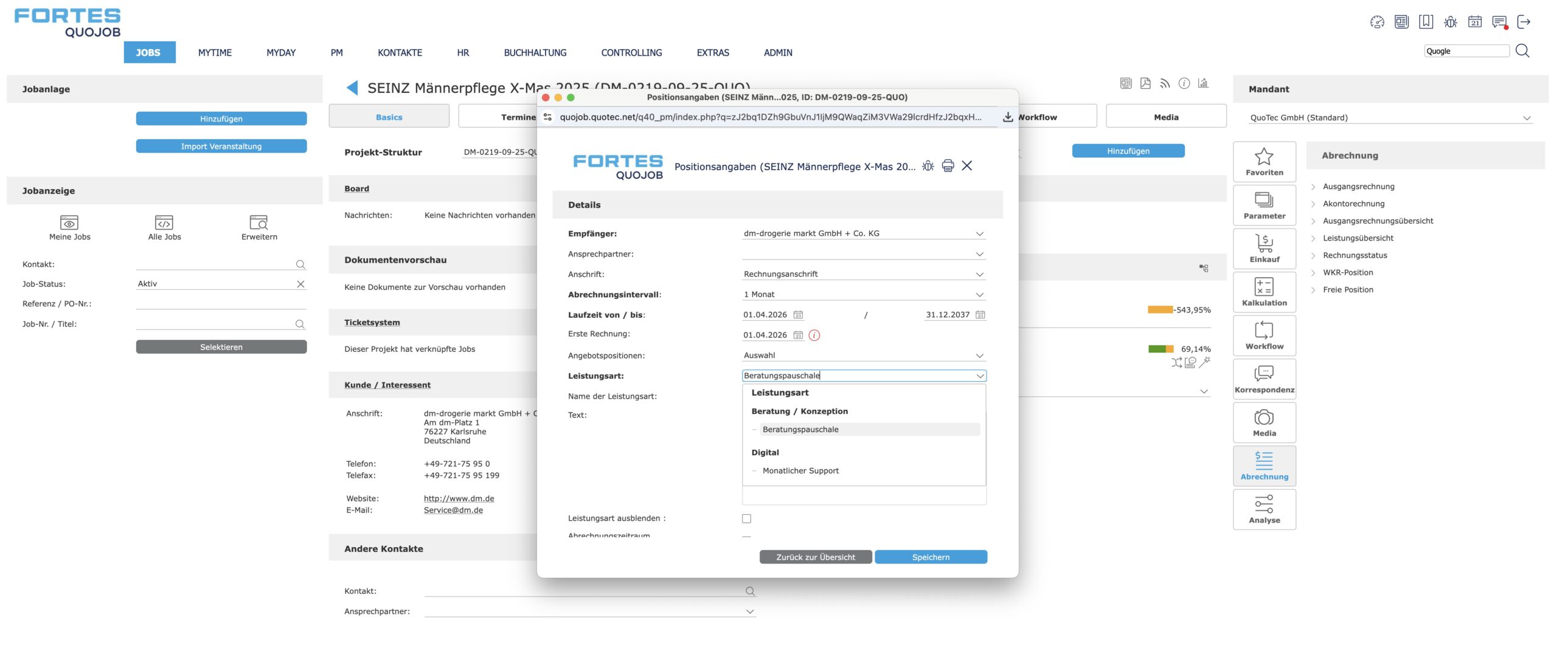Click the Speichern button
Screen dimensions: 1557x651
[930, 557]
